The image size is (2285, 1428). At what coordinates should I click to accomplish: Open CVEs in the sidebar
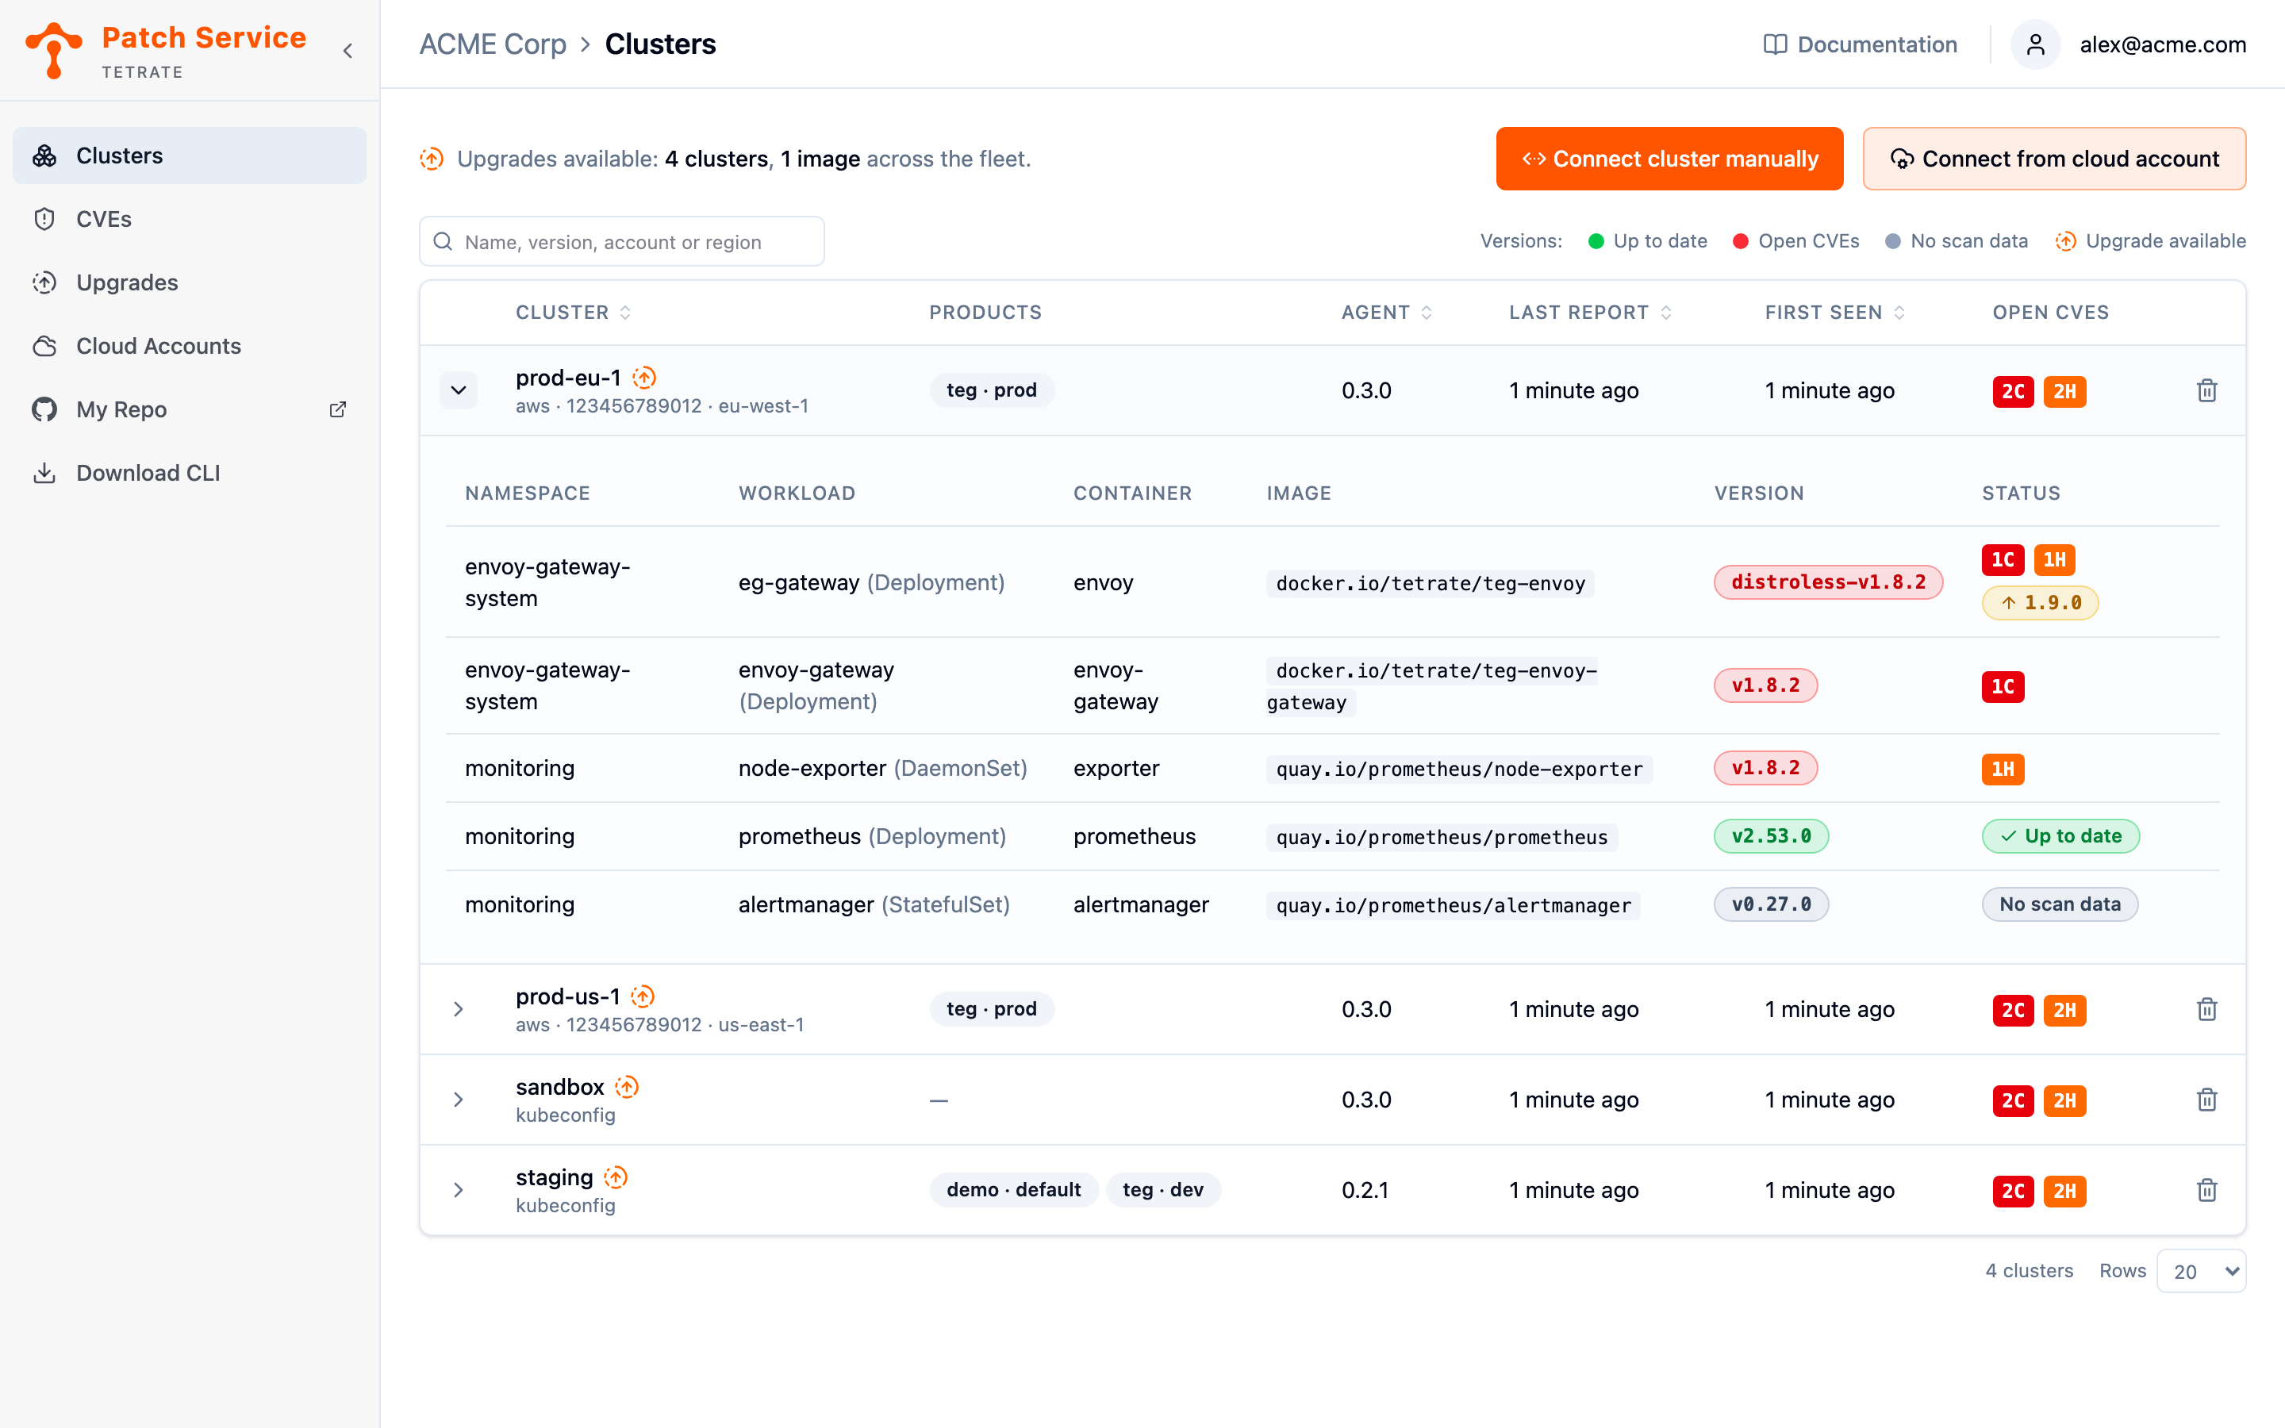point(189,219)
